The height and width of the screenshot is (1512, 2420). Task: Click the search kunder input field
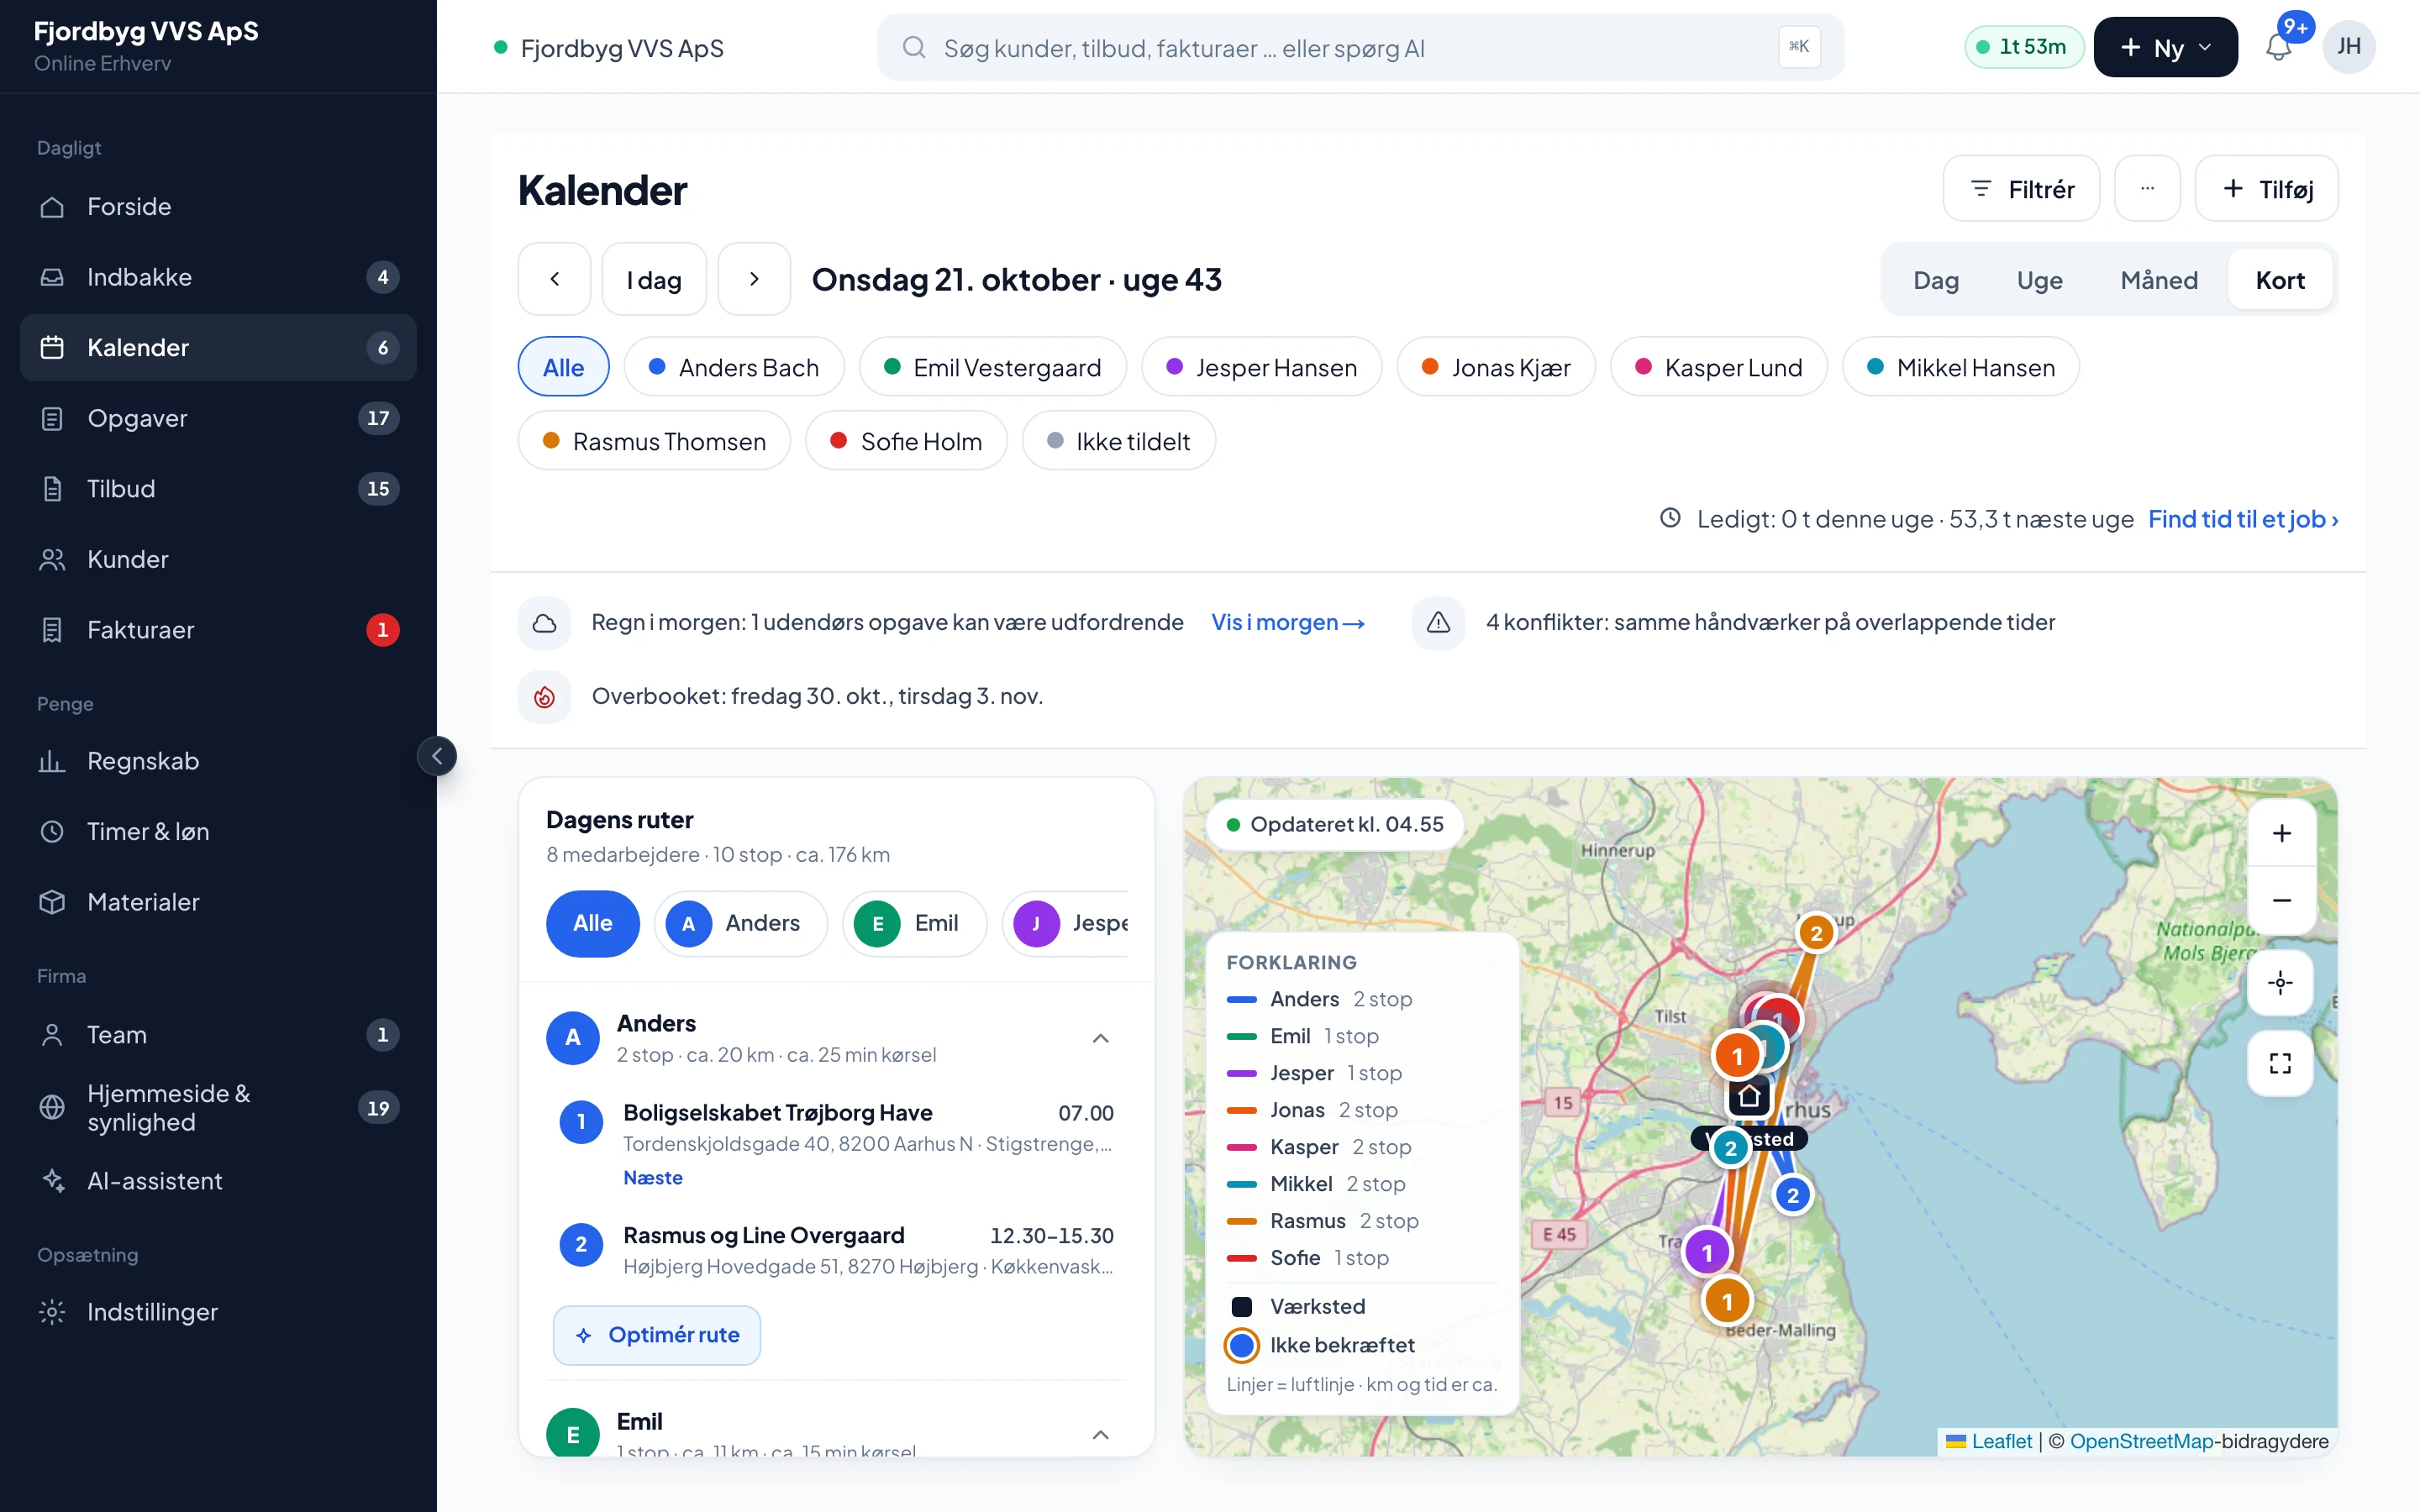click(1360, 47)
